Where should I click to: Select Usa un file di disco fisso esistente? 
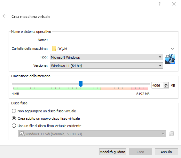14,126
